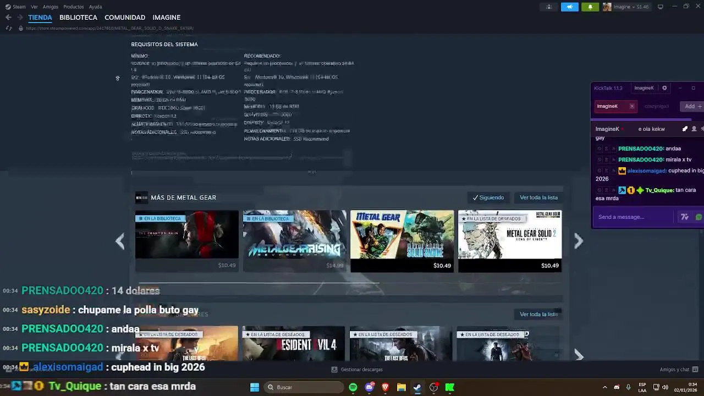The height and width of the screenshot is (396, 704).
Task: Open the Productos menu
Action: click(74, 7)
